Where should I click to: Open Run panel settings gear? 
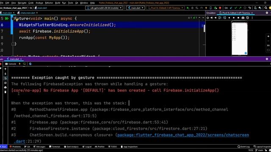(267, 59)
